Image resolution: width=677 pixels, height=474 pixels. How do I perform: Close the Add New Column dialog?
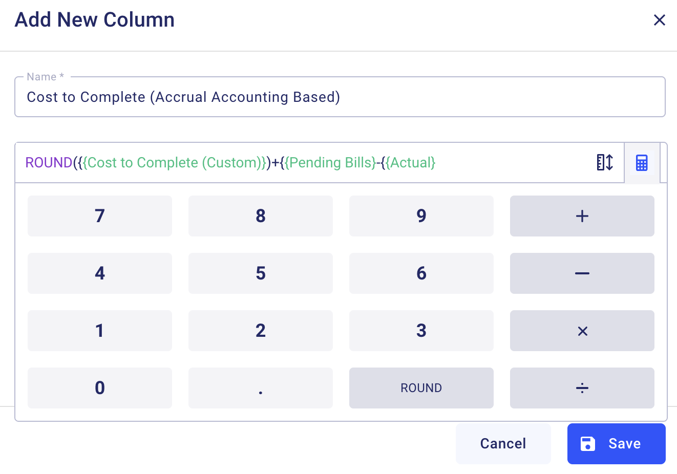tap(659, 20)
